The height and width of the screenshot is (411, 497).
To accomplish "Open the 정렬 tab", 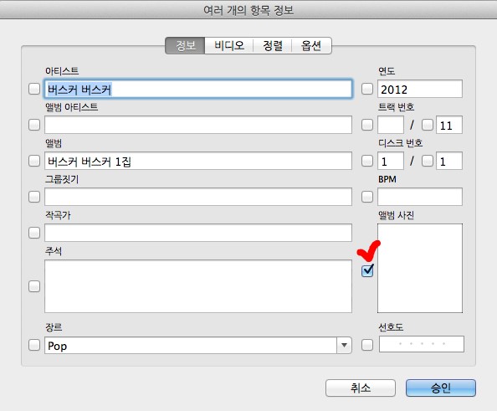I will pos(273,46).
